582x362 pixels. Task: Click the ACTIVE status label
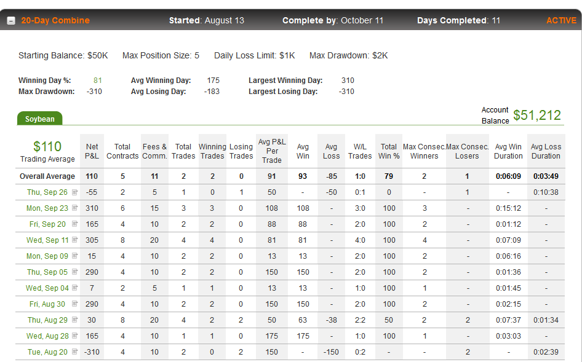tap(561, 20)
